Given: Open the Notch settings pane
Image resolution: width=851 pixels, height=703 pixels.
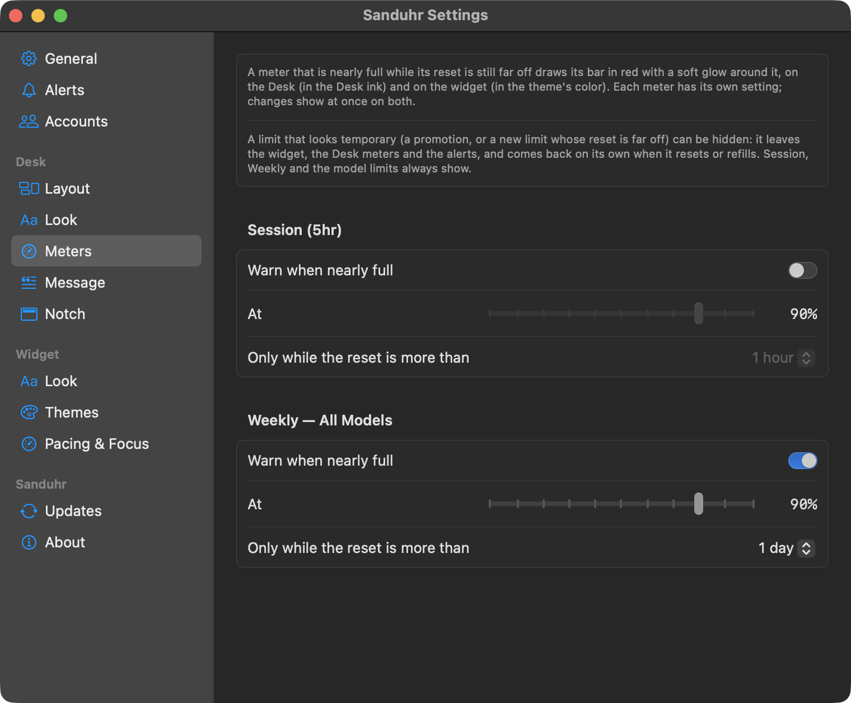Looking at the screenshot, I should pos(106,314).
